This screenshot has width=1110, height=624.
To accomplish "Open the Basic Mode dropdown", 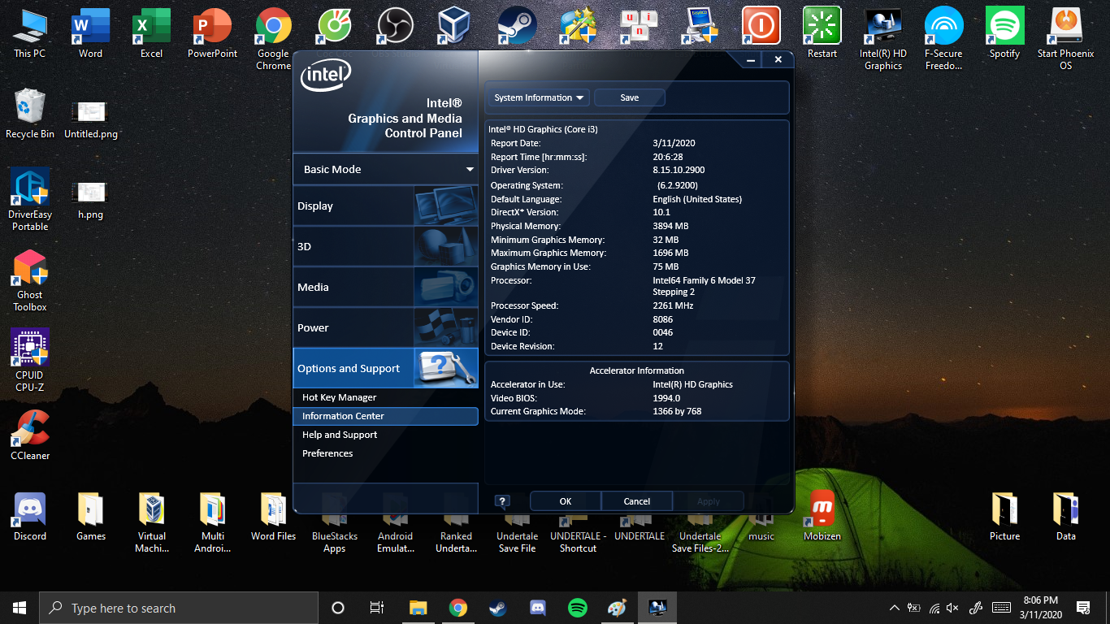I will point(386,169).
